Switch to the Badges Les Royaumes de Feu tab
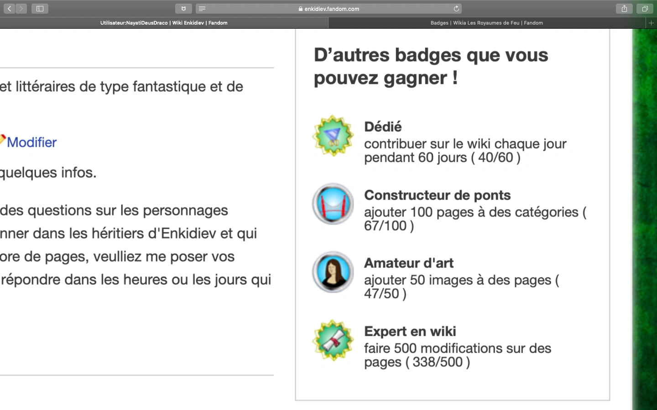 [486, 23]
